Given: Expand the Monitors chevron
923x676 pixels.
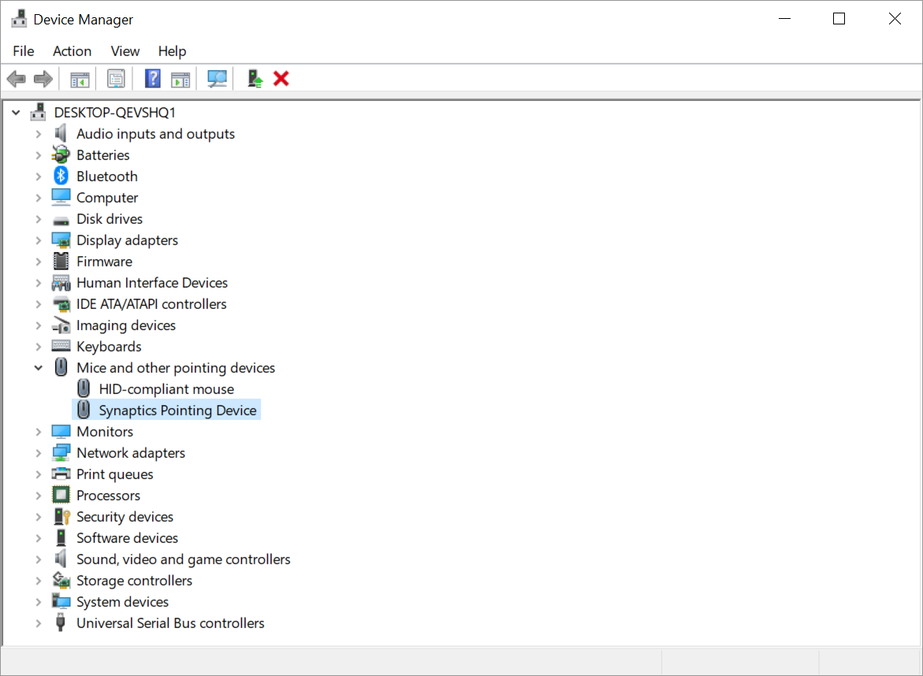Looking at the screenshot, I should click(x=39, y=432).
